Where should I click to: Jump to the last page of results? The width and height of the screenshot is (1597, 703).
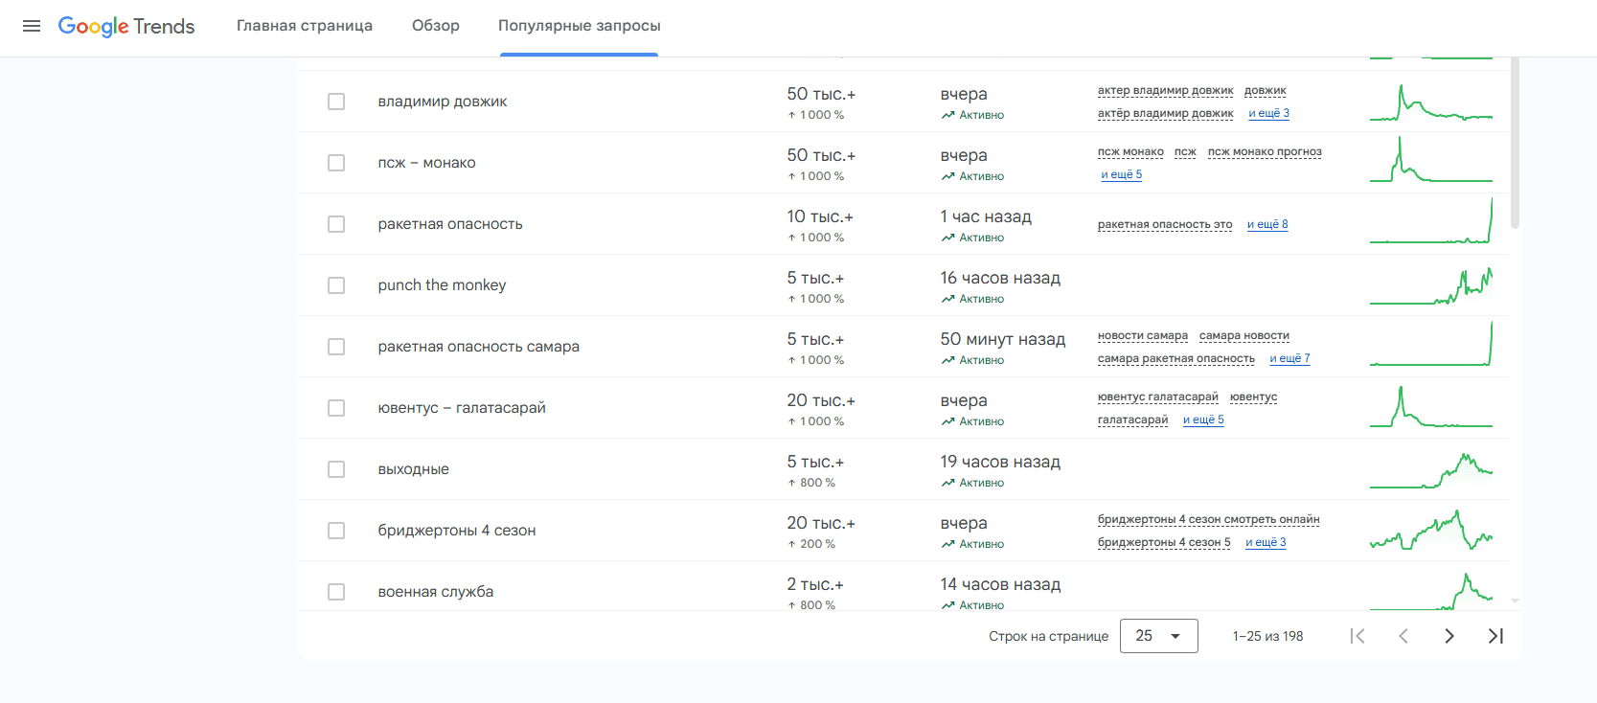tap(1494, 636)
